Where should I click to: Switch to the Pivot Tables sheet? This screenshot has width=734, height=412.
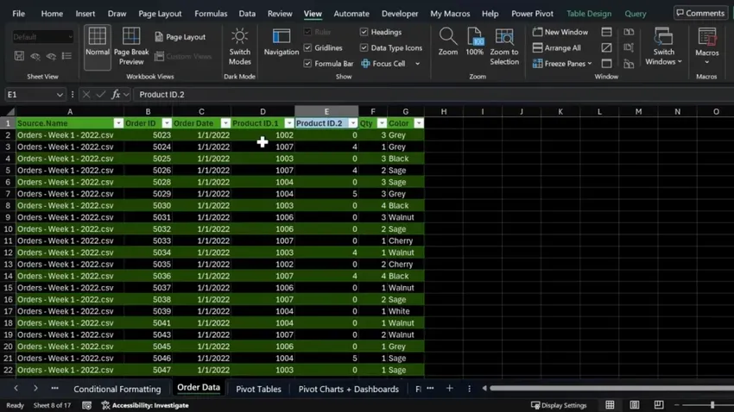tap(258, 389)
